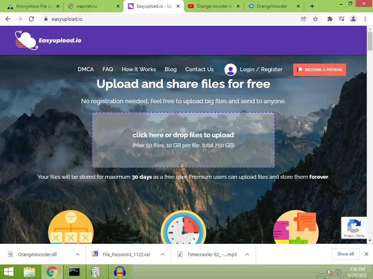Open Contact Us page

click(199, 69)
